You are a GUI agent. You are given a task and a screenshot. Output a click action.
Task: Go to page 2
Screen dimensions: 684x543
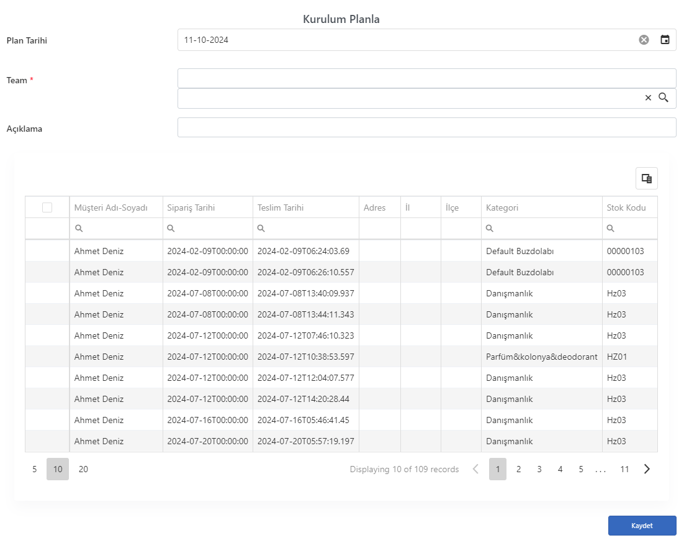pos(519,469)
